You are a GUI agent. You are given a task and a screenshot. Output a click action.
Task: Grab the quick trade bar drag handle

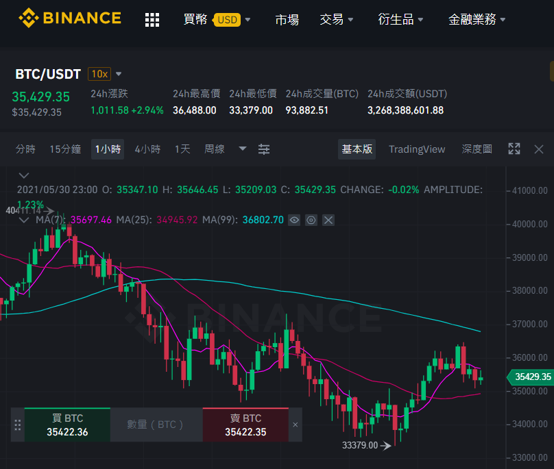18,425
